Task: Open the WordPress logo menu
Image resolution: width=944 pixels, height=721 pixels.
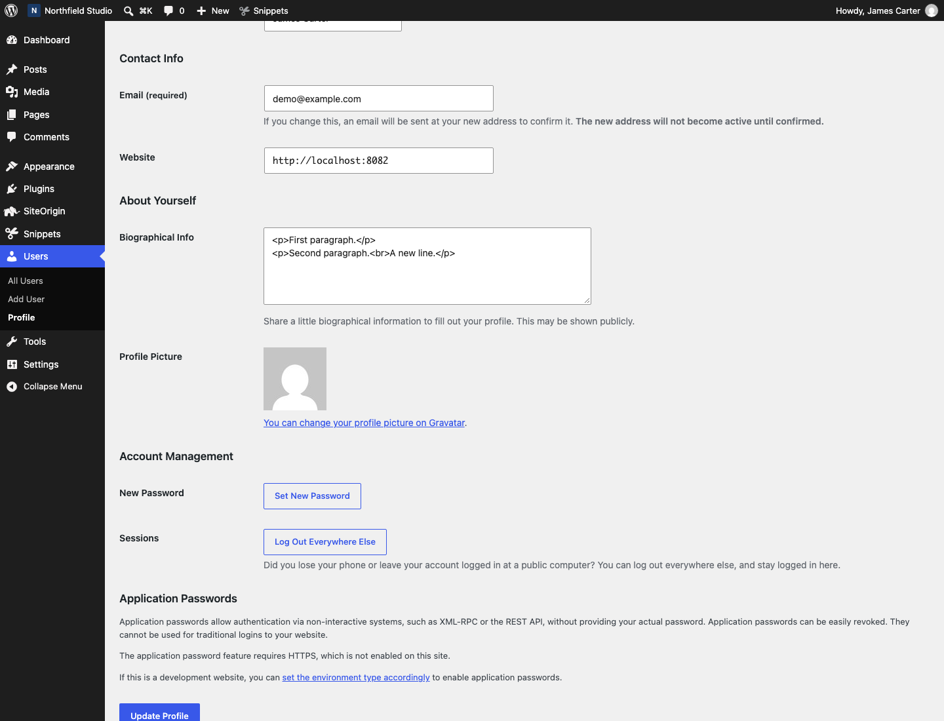Action: (11, 10)
